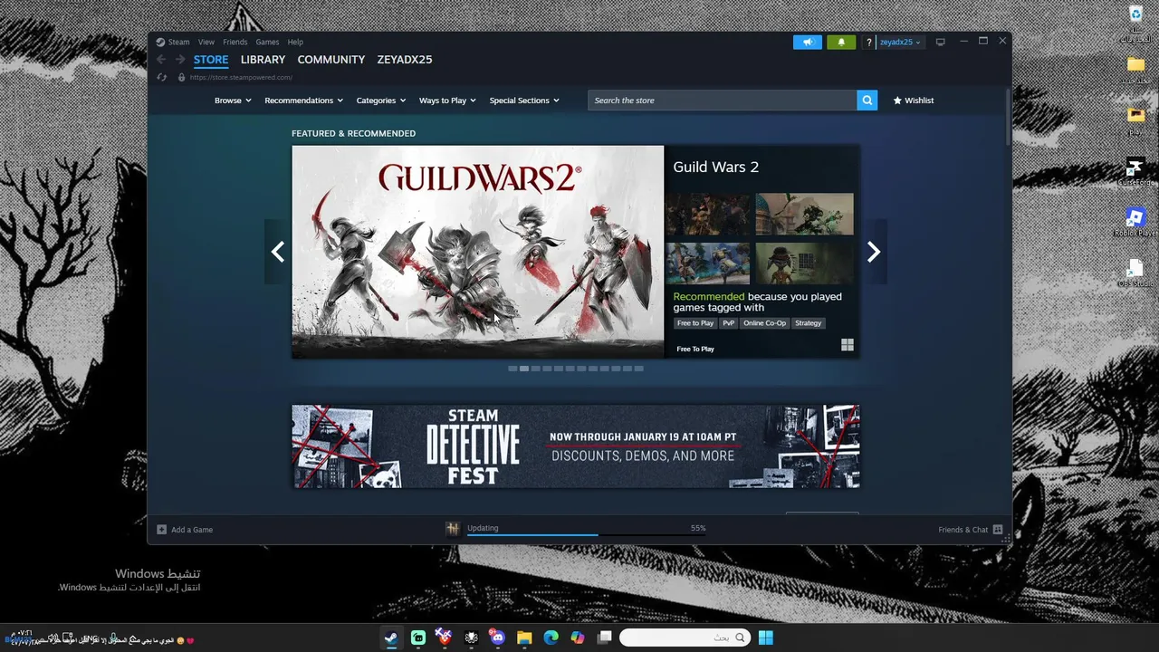Image resolution: width=1159 pixels, height=652 pixels.
Task: Open Copilot from the taskbar
Action: tap(578, 638)
